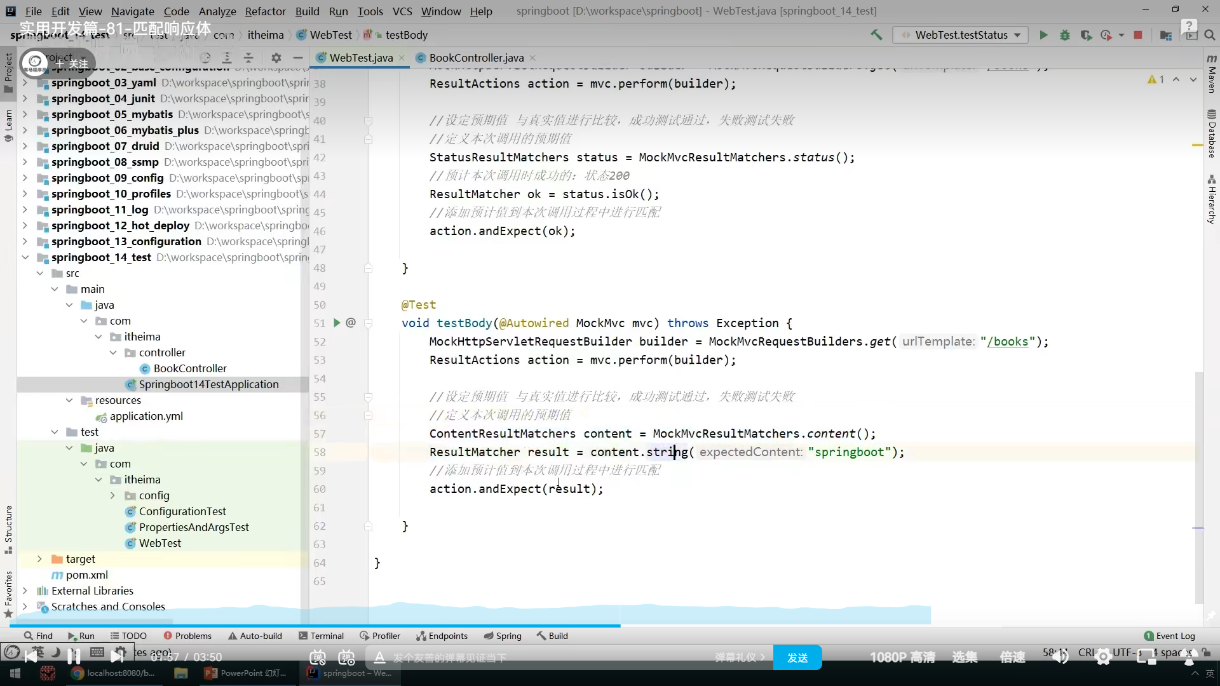Image resolution: width=1220 pixels, height=686 pixels.
Task: Toggle the Maven side panel
Action: (x=1212, y=75)
